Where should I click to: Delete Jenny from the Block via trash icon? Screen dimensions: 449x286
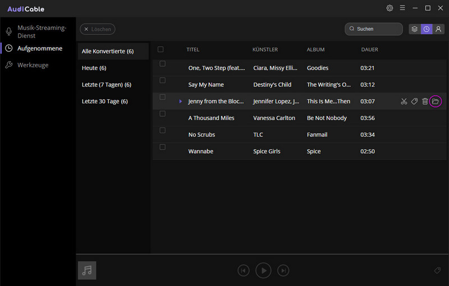425,102
